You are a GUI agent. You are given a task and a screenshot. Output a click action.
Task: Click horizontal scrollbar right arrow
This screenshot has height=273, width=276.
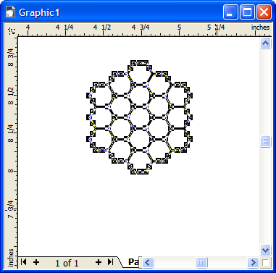[x=253, y=262]
